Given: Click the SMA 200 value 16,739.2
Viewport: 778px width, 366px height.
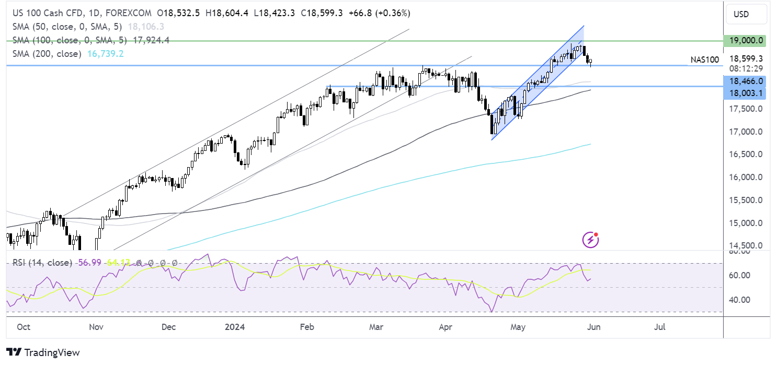Looking at the screenshot, I should 105,54.
